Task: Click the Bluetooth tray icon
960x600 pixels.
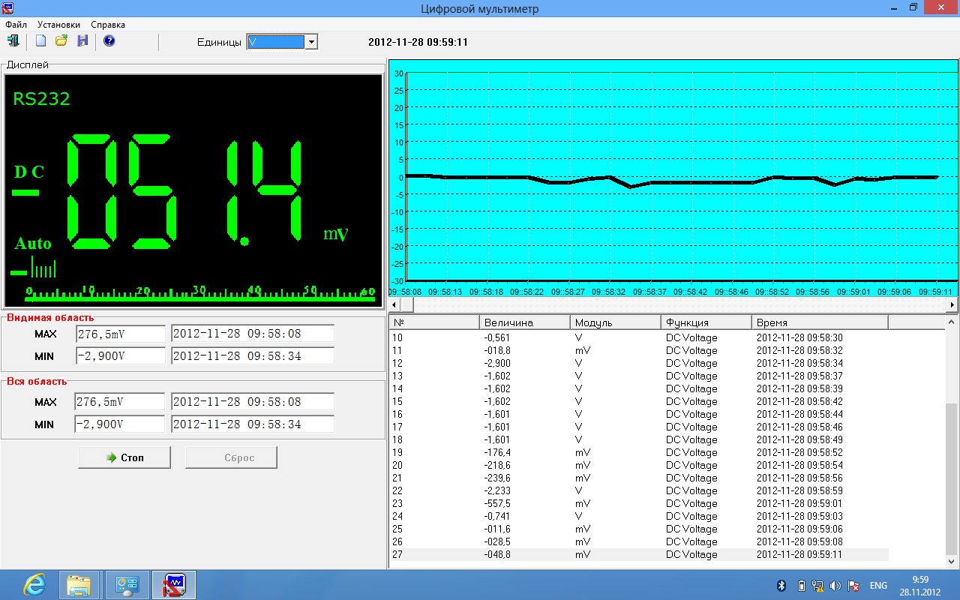Action: pyautogui.click(x=781, y=586)
